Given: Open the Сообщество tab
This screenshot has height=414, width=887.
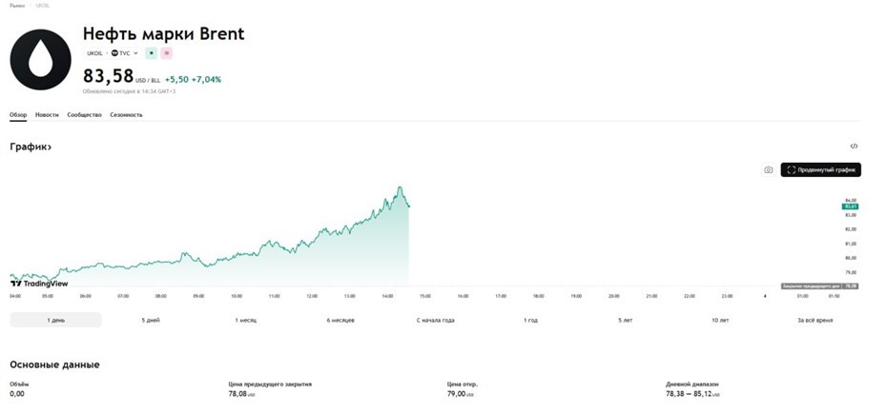Looking at the screenshot, I should (x=84, y=114).
